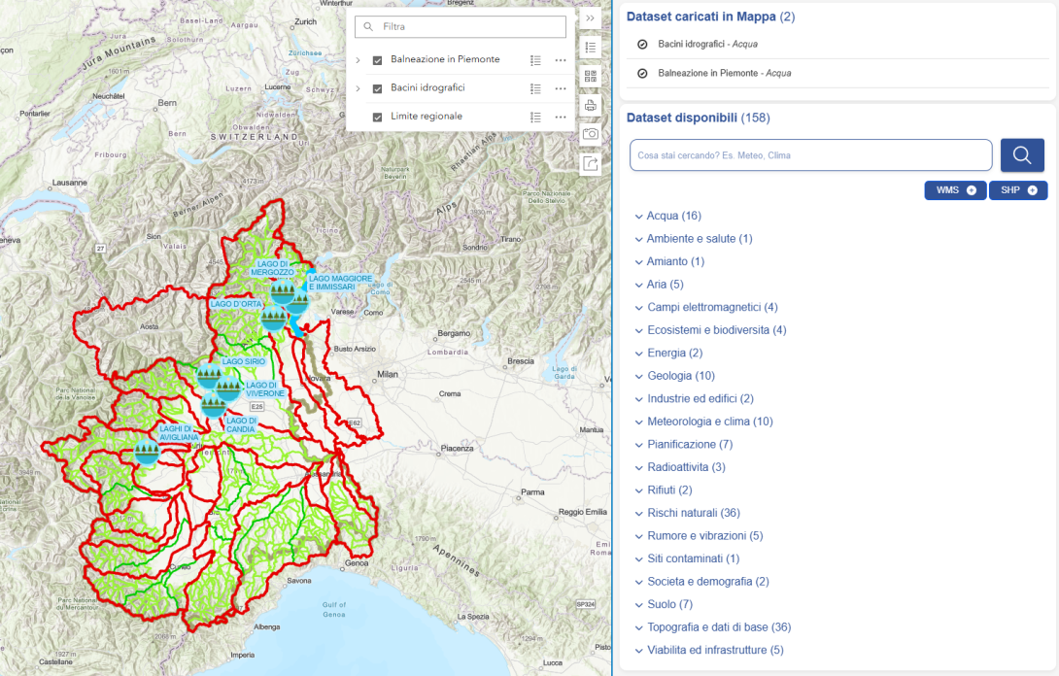Click Lago d'Orta bathing marker on map
This screenshot has height=676, width=1059.
pyautogui.click(x=273, y=318)
